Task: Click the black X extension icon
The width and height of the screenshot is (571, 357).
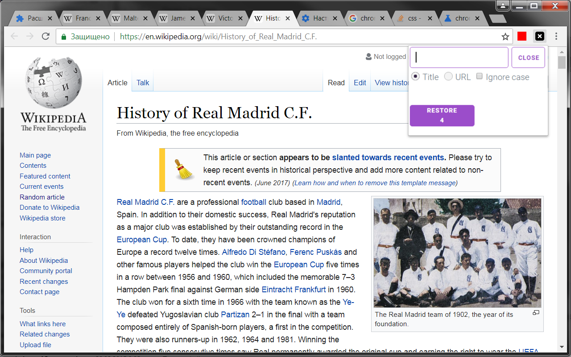Action: [539, 36]
